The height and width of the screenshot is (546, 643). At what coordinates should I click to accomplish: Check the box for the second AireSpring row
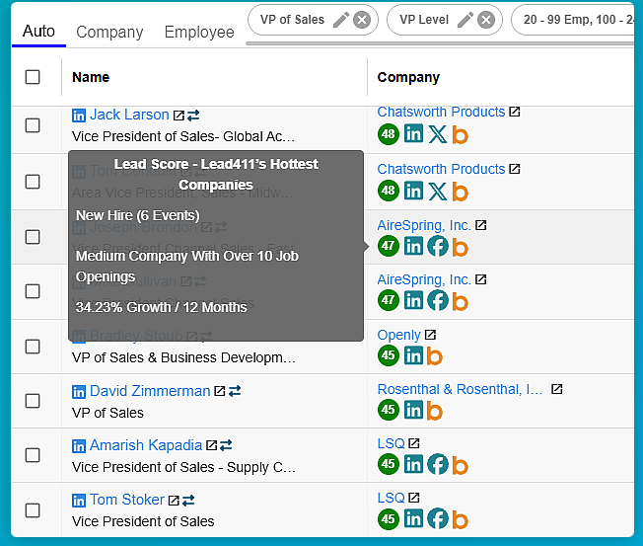33,291
